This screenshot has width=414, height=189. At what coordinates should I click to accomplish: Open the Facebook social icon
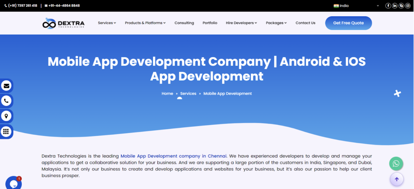click(x=388, y=6)
